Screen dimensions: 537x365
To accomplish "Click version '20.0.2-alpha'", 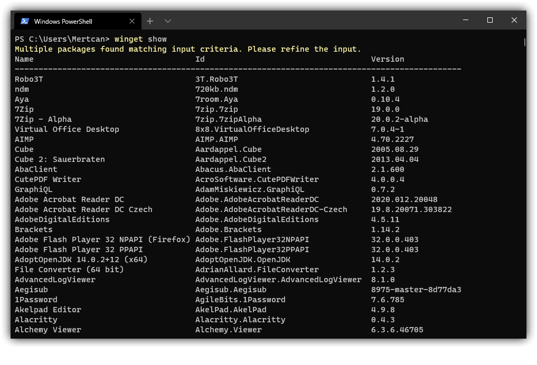I will [x=400, y=119].
